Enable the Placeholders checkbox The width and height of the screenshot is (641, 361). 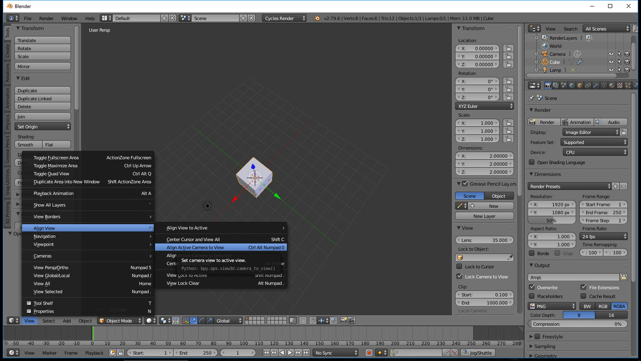[532, 296]
